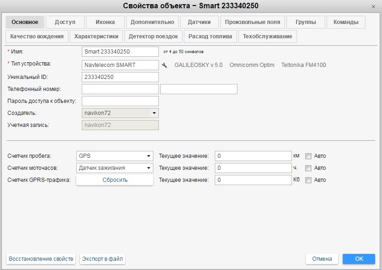
Task: Enable Auto for mileage counter
Action: click(x=309, y=156)
